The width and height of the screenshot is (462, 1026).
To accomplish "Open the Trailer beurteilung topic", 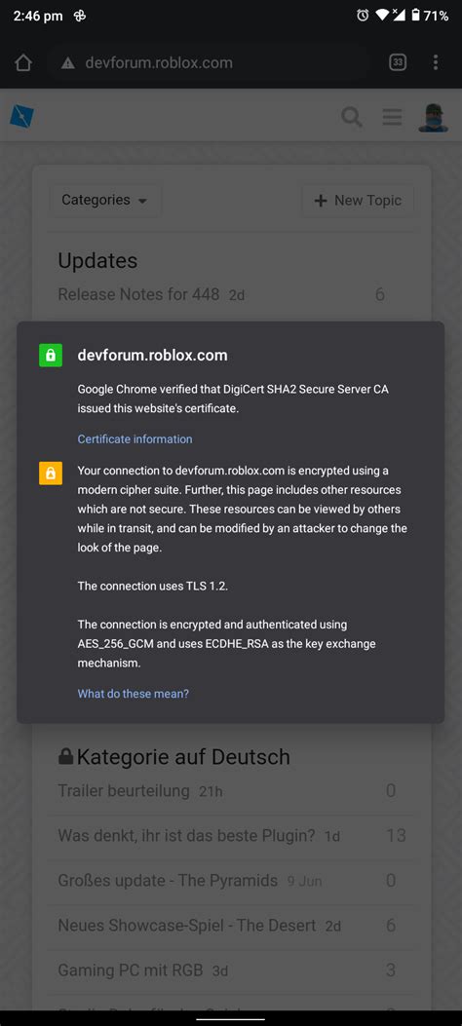I will coord(124,790).
